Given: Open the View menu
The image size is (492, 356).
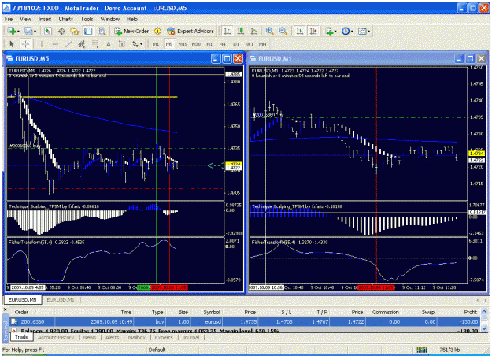Looking at the screenshot, I should (25, 19).
